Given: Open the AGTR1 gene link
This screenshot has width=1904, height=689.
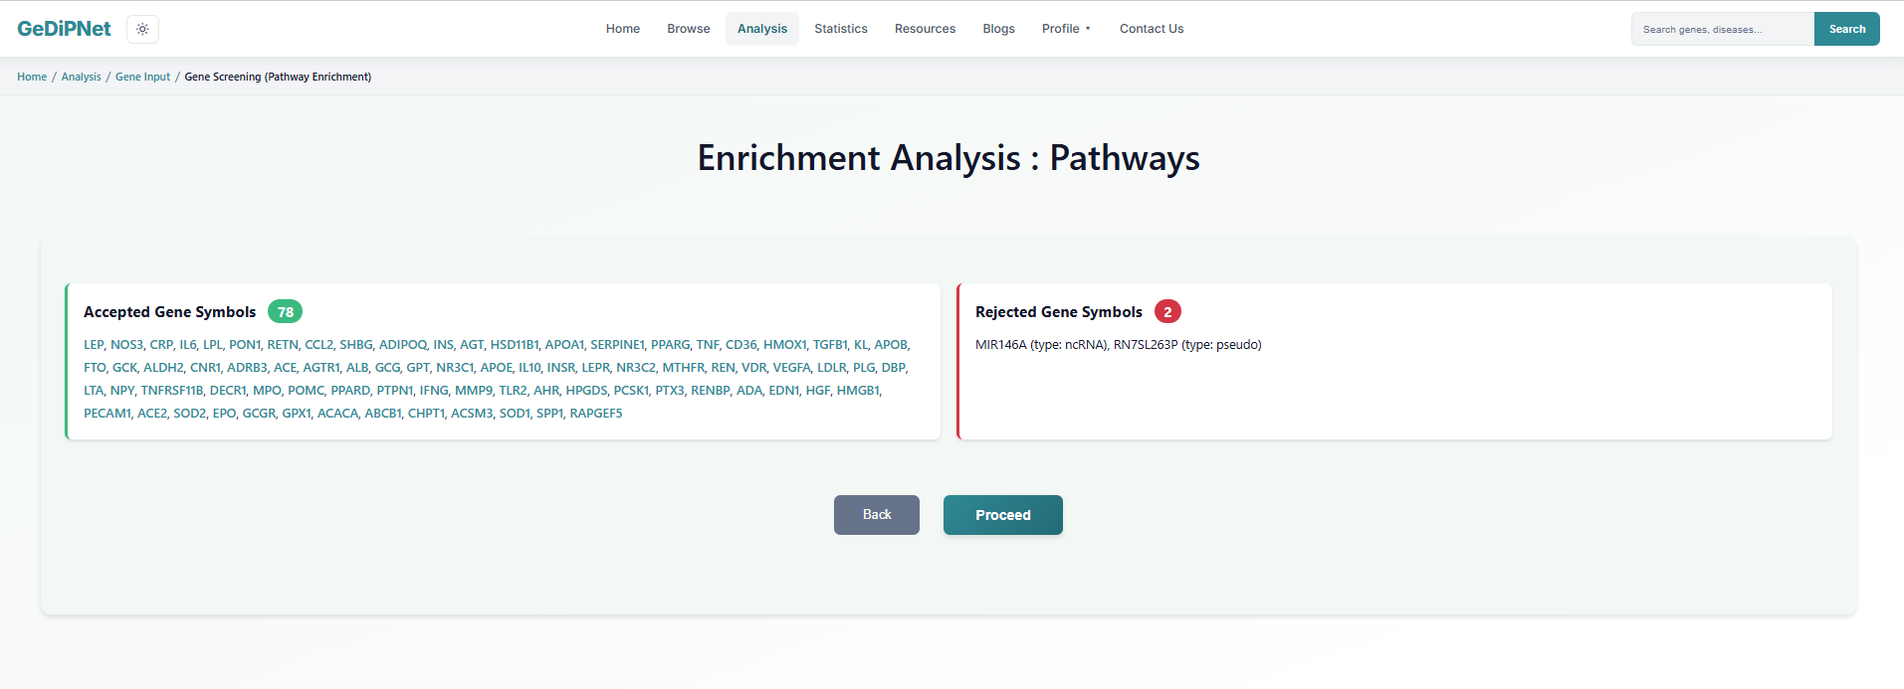Looking at the screenshot, I should (320, 368).
